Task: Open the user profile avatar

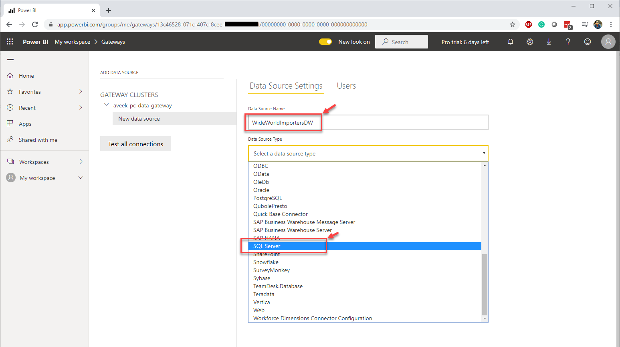Action: tap(608, 42)
